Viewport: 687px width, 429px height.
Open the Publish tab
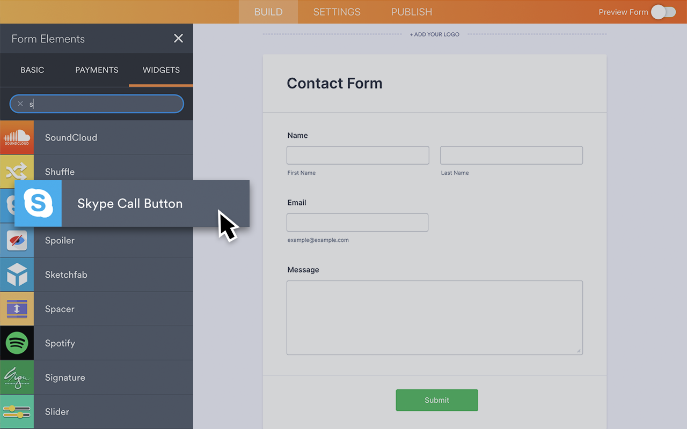click(411, 12)
